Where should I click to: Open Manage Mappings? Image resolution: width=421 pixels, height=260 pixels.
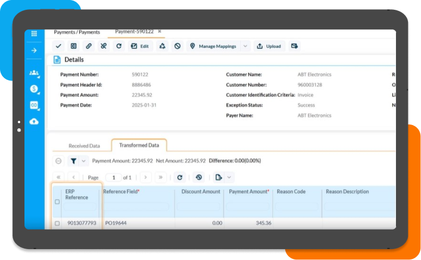[x=213, y=46]
